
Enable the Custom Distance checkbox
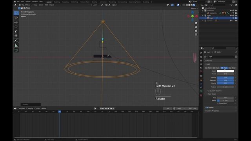click(209, 91)
